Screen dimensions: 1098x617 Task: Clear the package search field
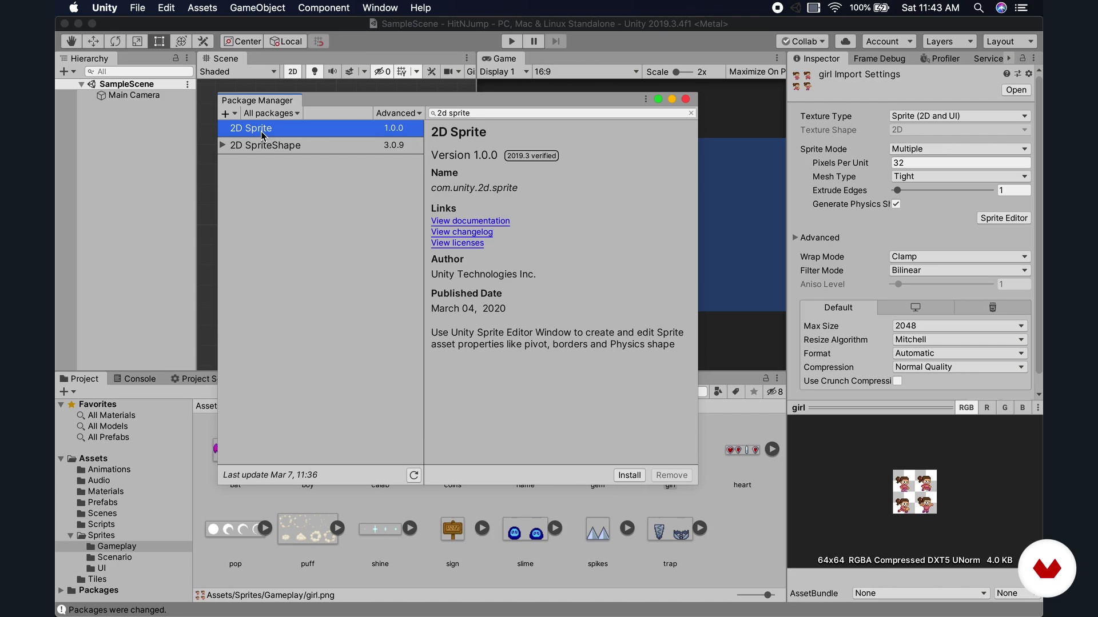691,113
